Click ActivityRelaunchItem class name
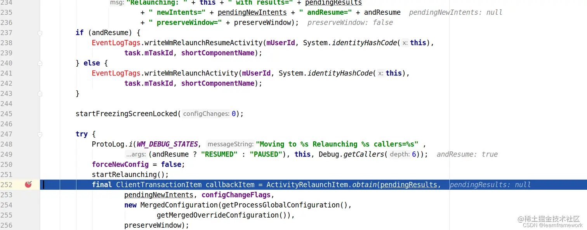 tap(307, 185)
